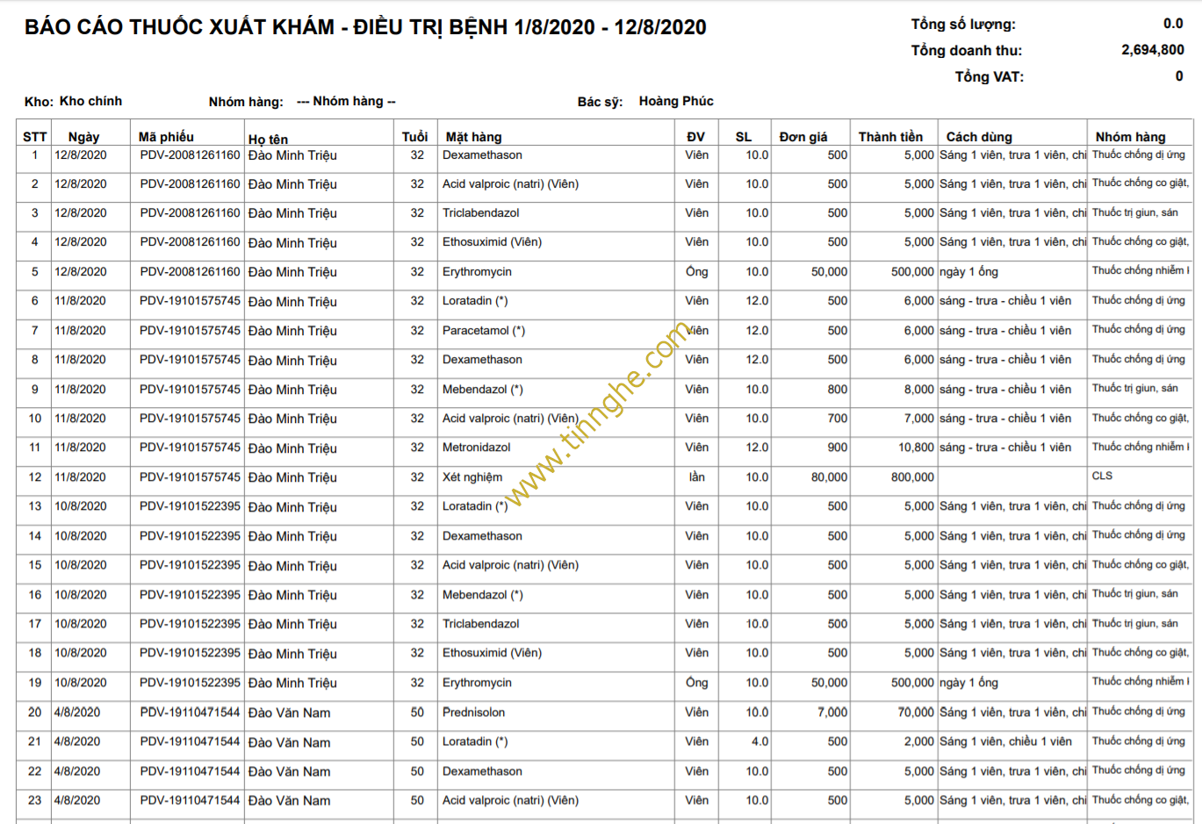
Task: Click voucher code PDV-19110471544 in row 23
Action: pos(190,800)
